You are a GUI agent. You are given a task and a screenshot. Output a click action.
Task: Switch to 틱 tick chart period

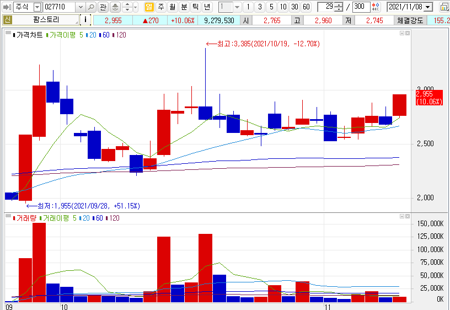click(195, 7)
